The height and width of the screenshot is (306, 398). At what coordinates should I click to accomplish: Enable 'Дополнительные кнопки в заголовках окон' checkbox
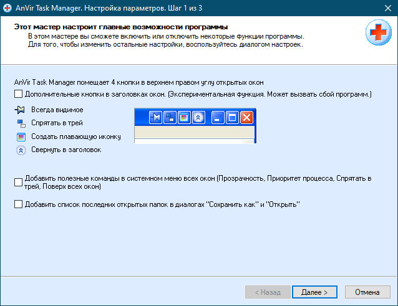point(18,94)
